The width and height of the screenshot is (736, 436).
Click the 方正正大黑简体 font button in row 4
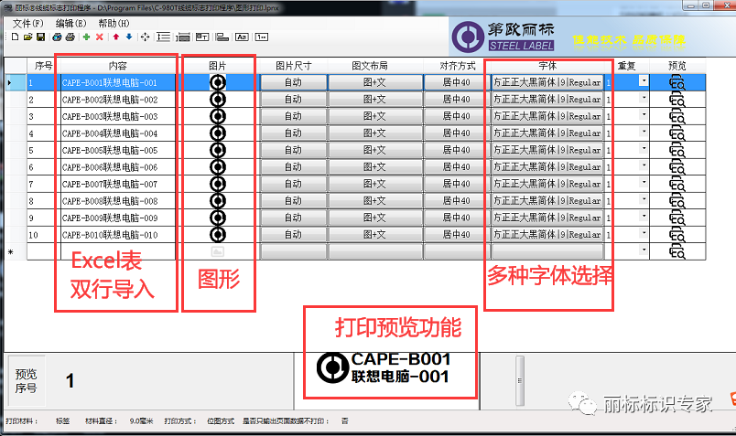click(x=547, y=133)
